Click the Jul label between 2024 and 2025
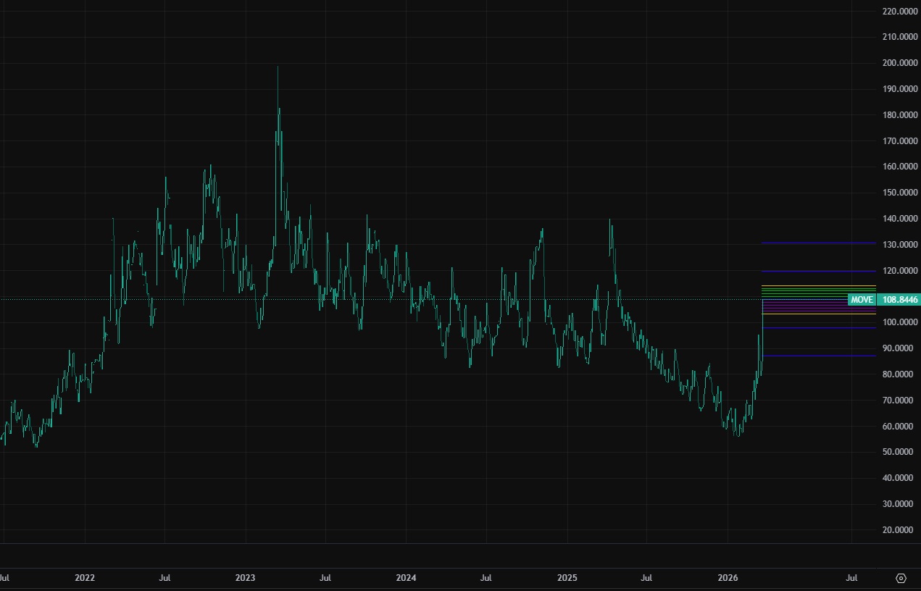The height and width of the screenshot is (591, 921). tap(487, 578)
